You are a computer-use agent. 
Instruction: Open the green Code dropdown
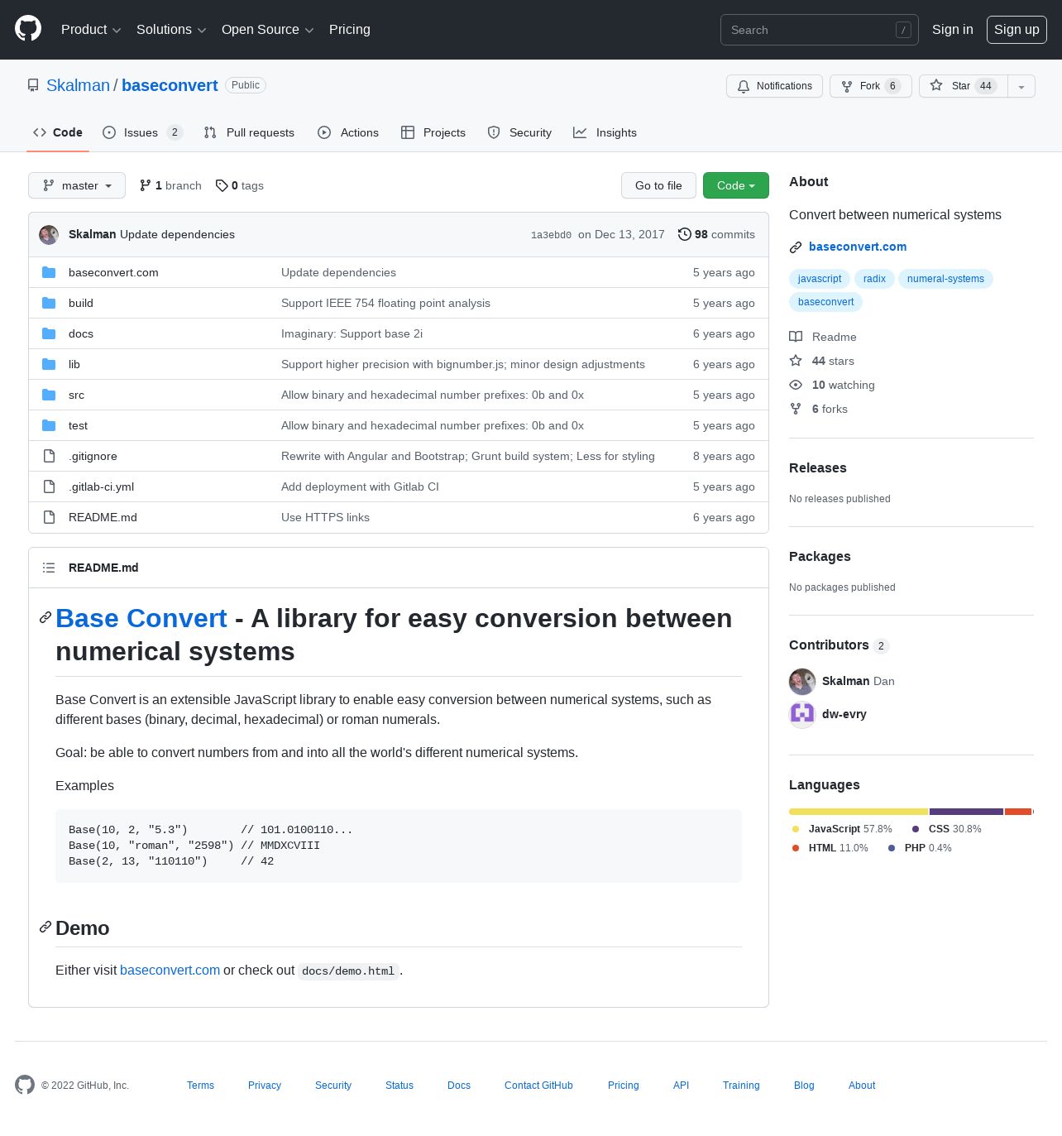pyautogui.click(x=736, y=185)
